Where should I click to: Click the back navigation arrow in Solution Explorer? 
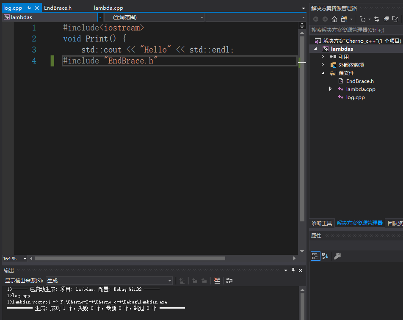[316, 19]
